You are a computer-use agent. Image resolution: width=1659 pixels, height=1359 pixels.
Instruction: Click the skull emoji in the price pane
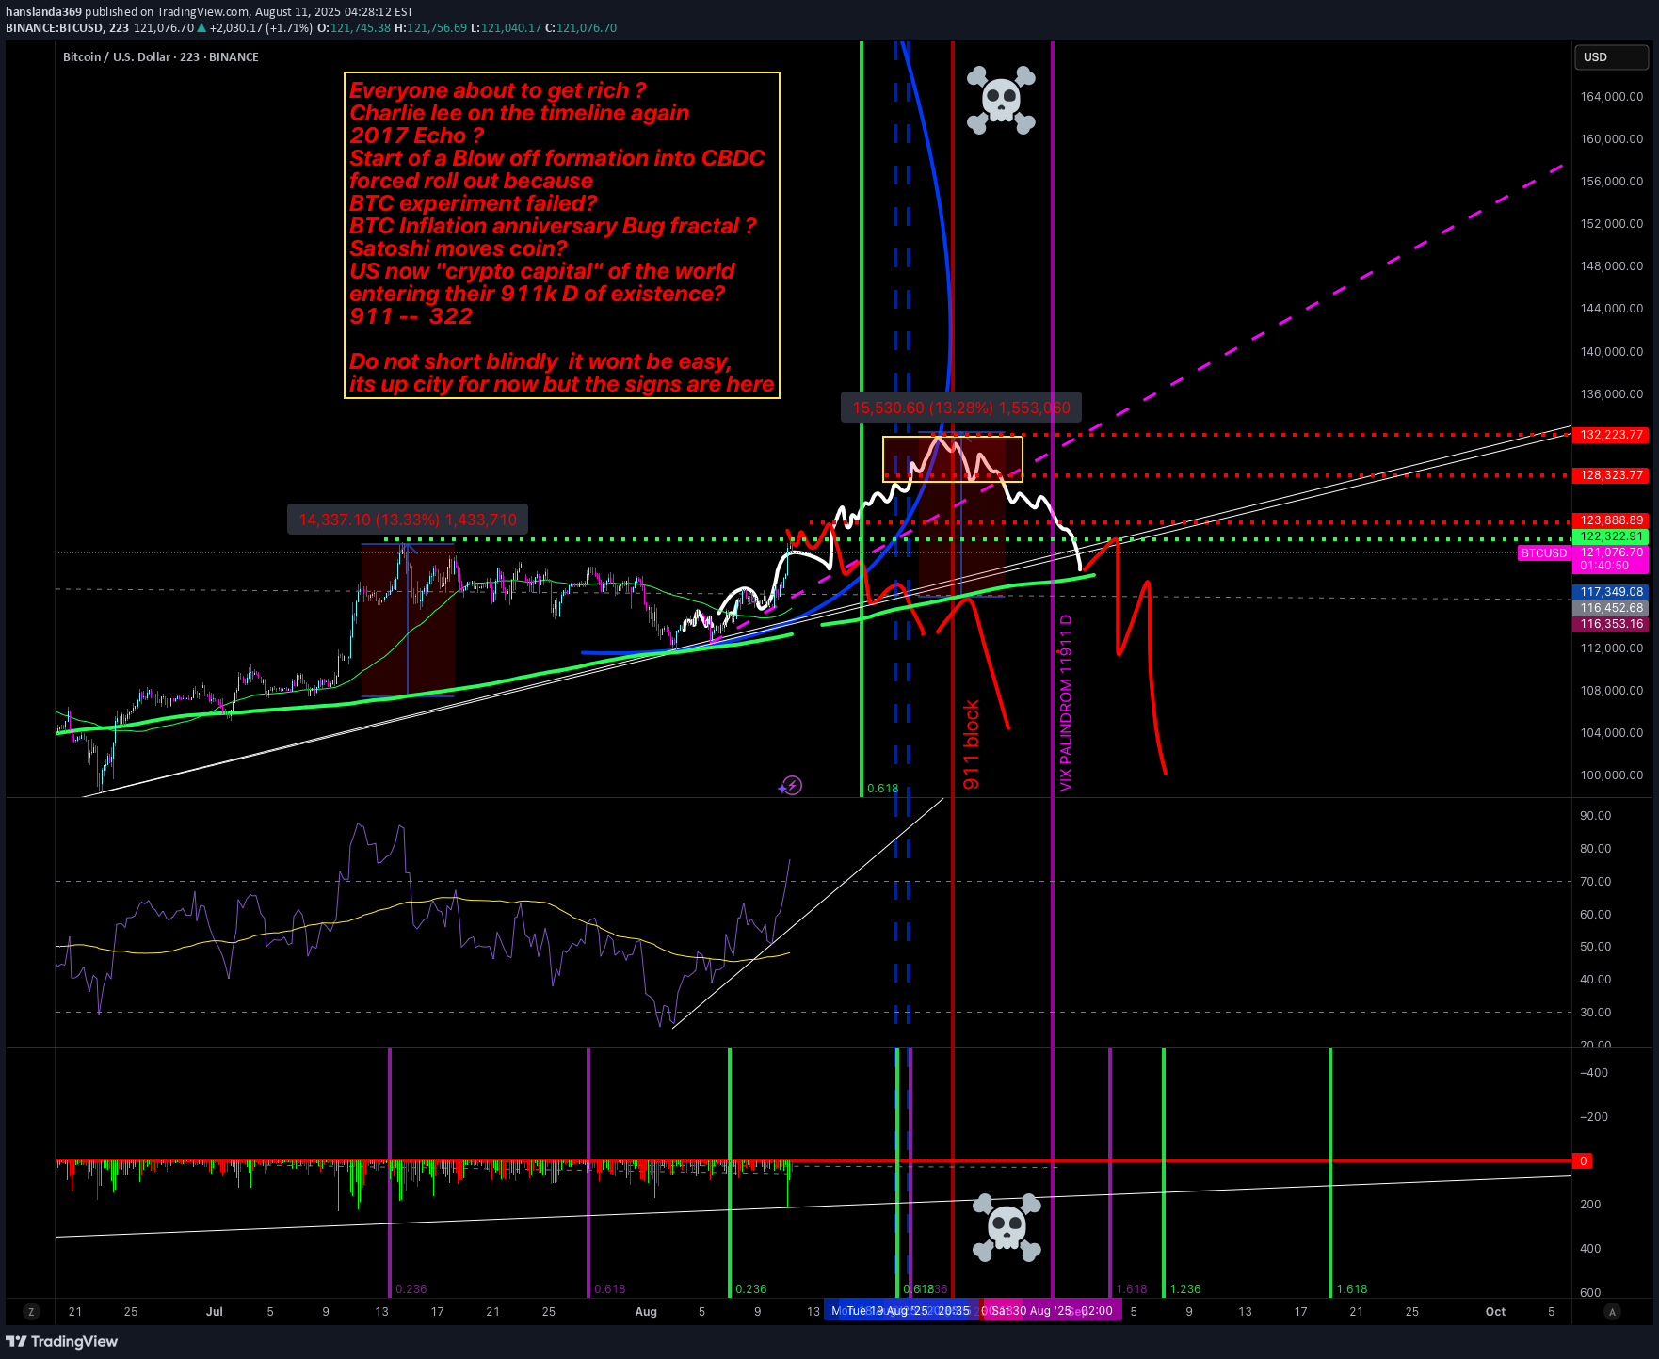click(1001, 100)
